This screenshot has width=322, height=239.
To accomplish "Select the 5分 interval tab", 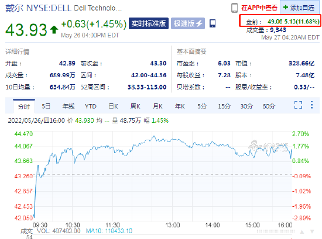I will [x=202, y=106].
